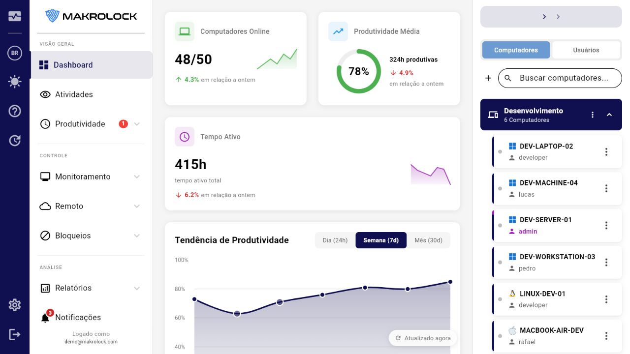630x354 pixels.
Task: Select the Mês (30d) range
Action: [428, 240]
